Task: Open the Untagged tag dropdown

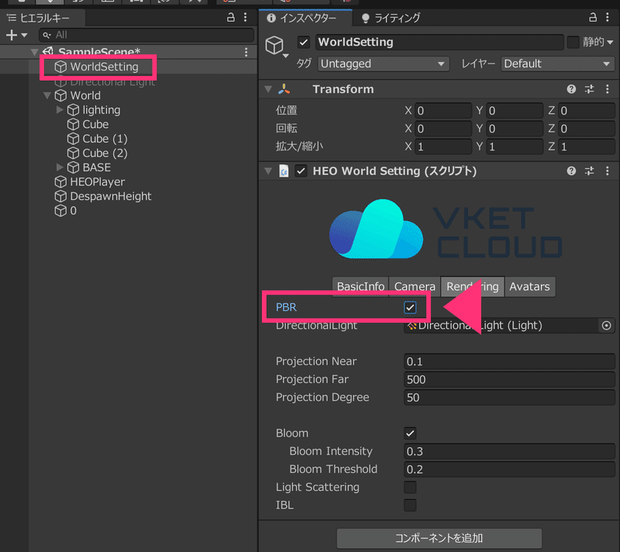Action: pos(383,64)
